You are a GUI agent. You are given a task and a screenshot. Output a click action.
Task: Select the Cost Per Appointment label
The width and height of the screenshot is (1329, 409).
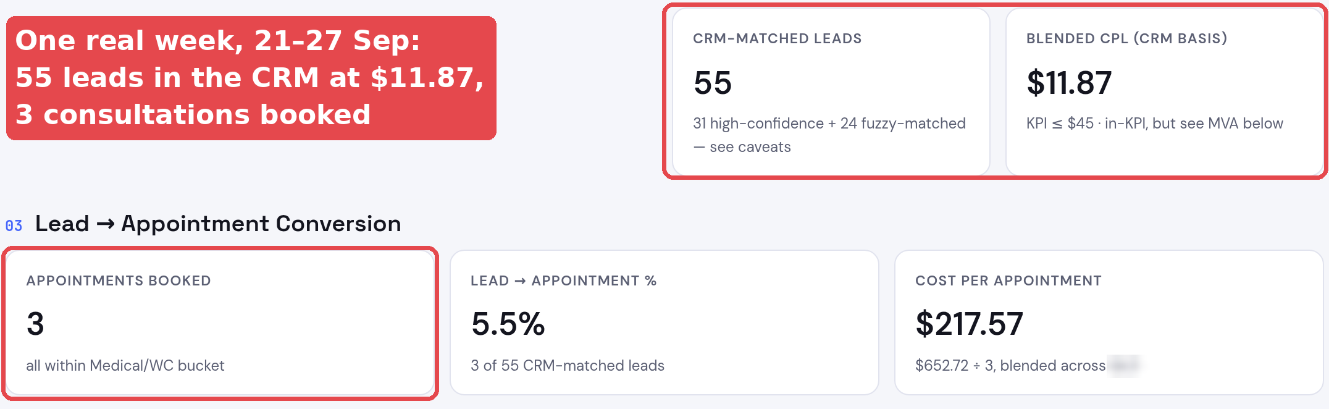(x=1008, y=280)
